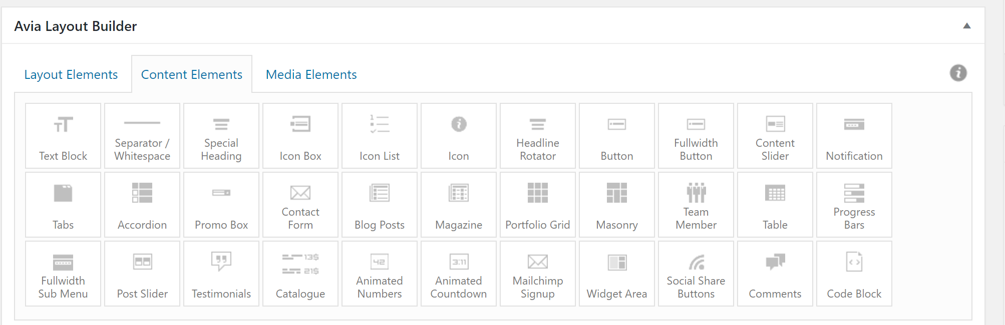Insert the Team Member element

(x=696, y=205)
